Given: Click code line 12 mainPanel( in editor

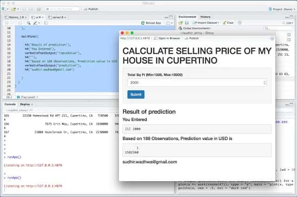Looking at the screenshot, I should (x=30, y=36).
